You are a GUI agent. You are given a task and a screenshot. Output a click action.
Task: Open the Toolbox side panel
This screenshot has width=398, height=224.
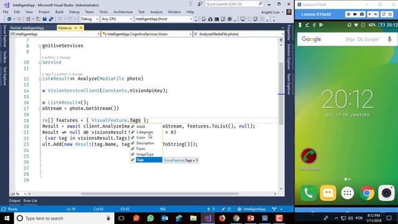click(4, 57)
